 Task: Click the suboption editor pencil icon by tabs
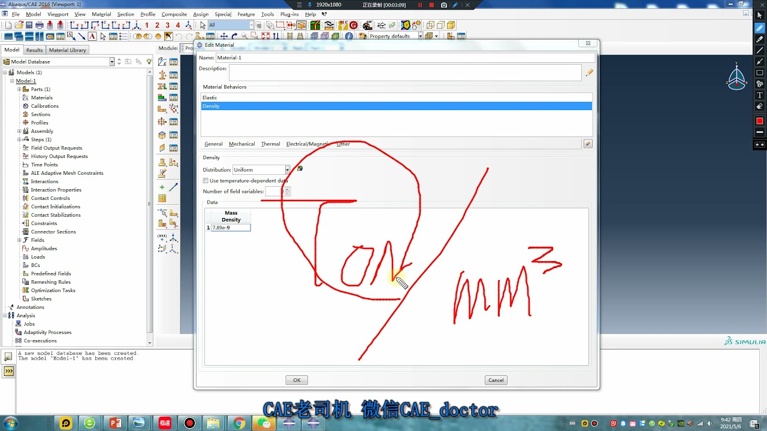[588, 144]
